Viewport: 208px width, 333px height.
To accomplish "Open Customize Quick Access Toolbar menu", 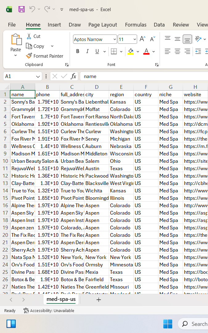I will point(62,9).
